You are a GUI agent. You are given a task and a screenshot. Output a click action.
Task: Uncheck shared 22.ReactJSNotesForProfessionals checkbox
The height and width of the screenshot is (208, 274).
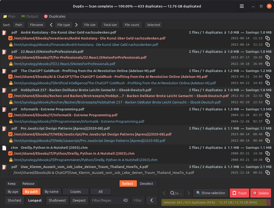[10, 57]
